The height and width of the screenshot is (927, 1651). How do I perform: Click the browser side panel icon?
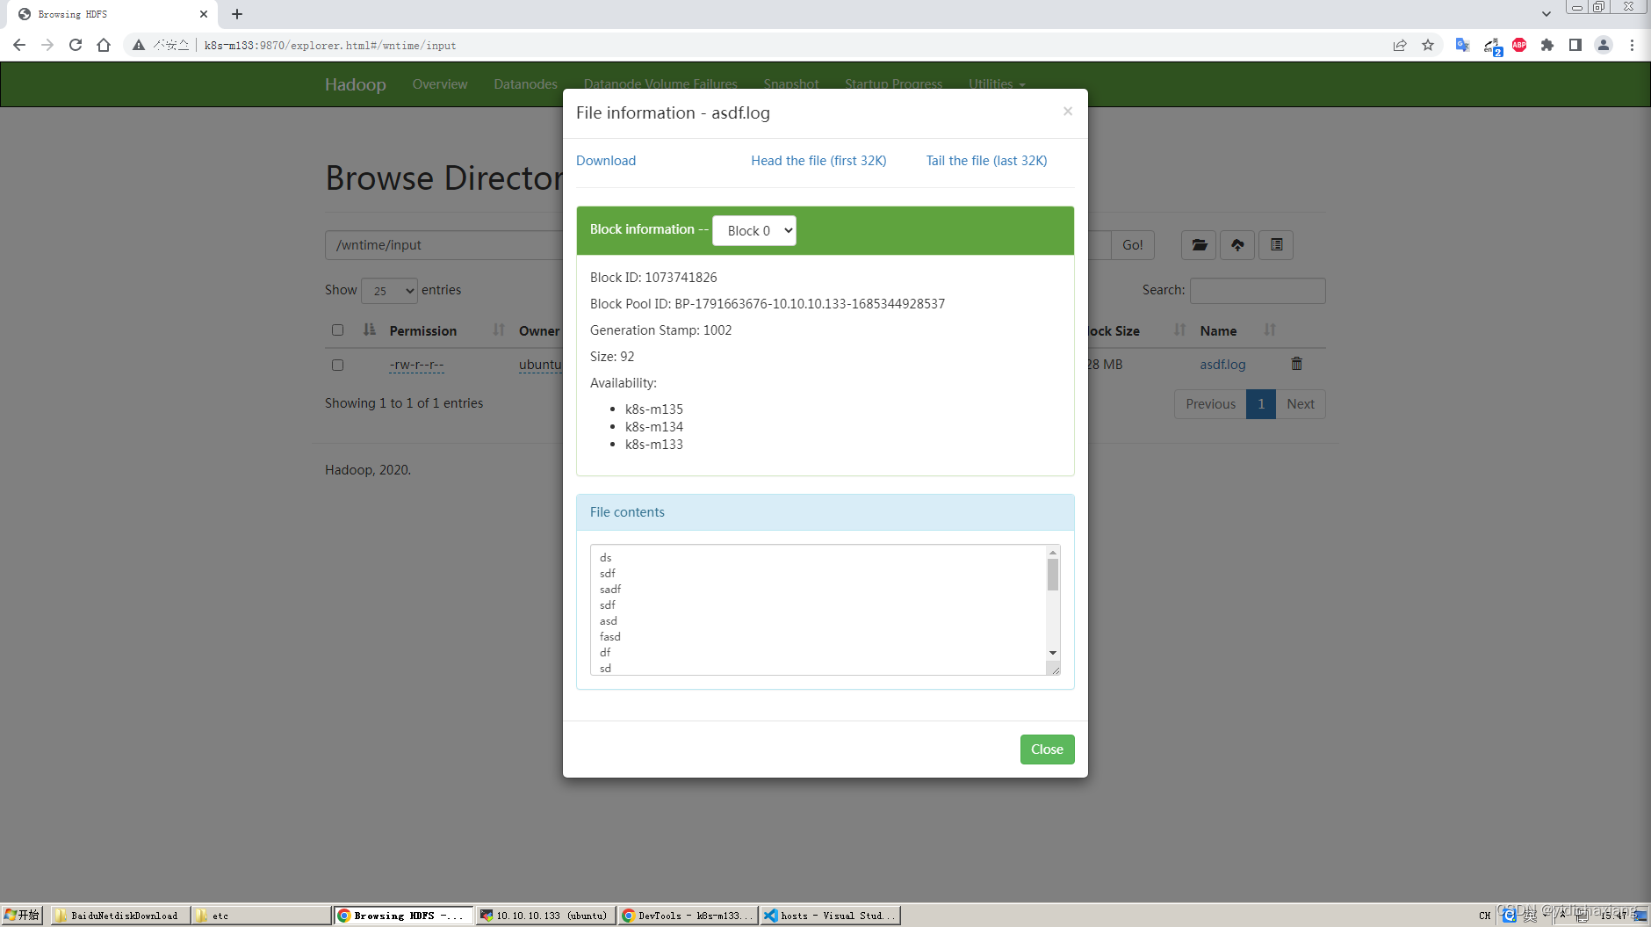tap(1575, 45)
